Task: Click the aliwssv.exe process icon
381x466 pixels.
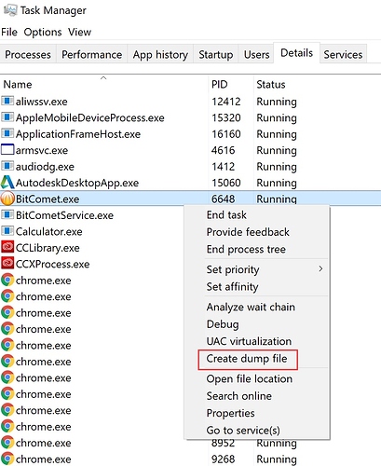Action: tap(7, 101)
